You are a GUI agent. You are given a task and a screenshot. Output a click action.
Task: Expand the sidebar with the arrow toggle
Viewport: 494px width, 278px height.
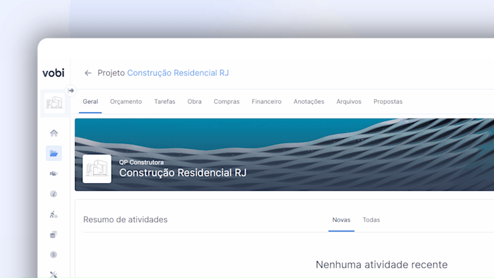(71, 90)
